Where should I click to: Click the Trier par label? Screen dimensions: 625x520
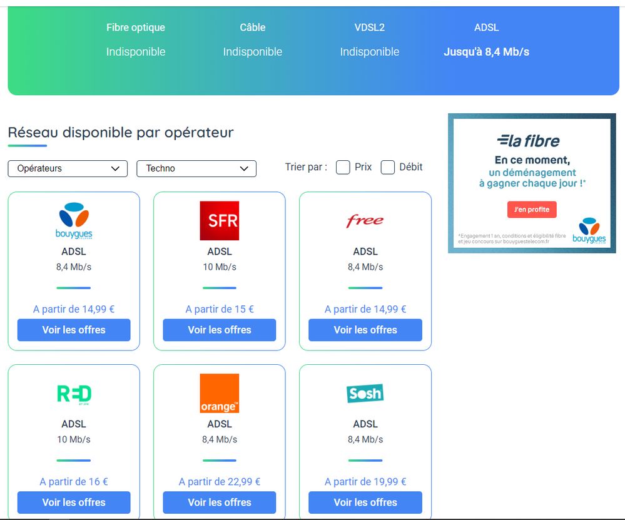pyautogui.click(x=306, y=167)
